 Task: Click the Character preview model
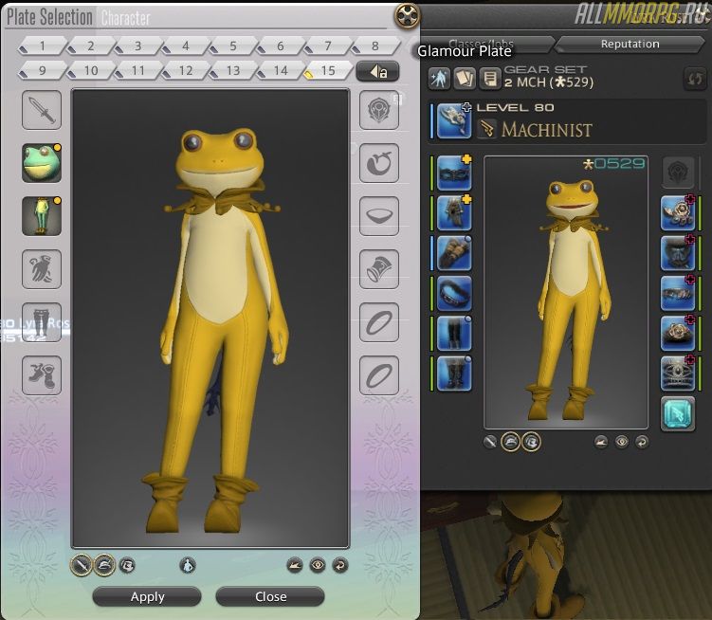point(566,292)
